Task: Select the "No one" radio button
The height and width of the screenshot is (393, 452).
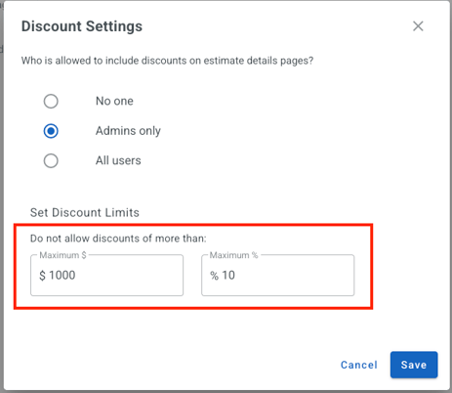Action: click(x=51, y=101)
